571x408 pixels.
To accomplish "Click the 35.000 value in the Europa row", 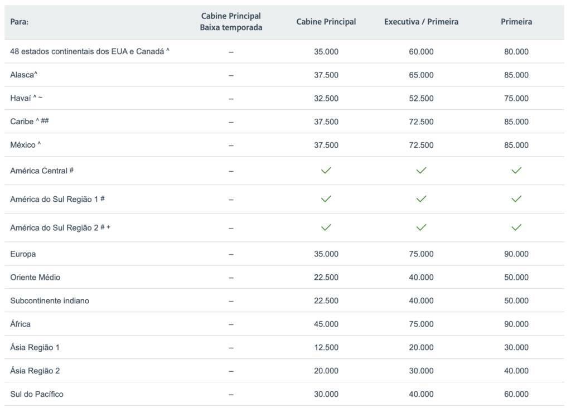I will [326, 254].
